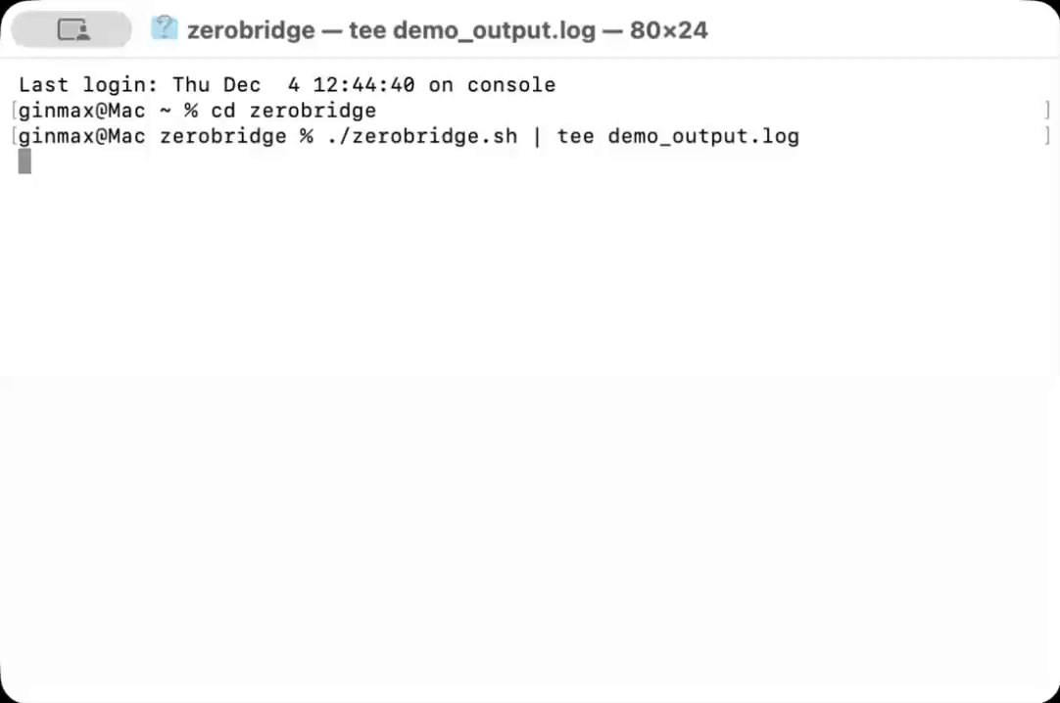Click the './zerobridge.sh' script name

pos(421,136)
